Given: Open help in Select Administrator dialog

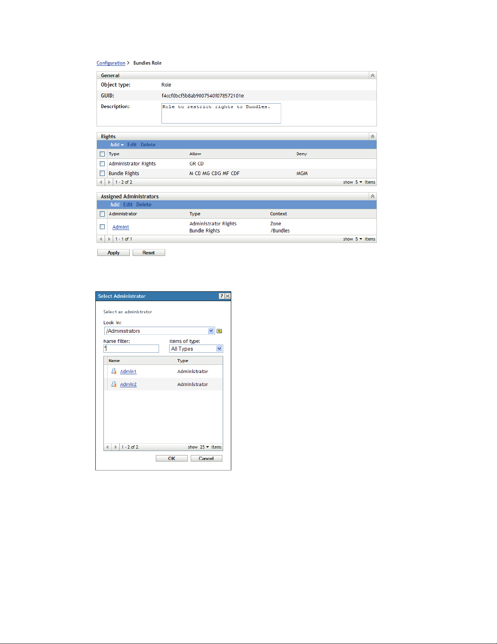Looking at the screenshot, I should click(222, 296).
